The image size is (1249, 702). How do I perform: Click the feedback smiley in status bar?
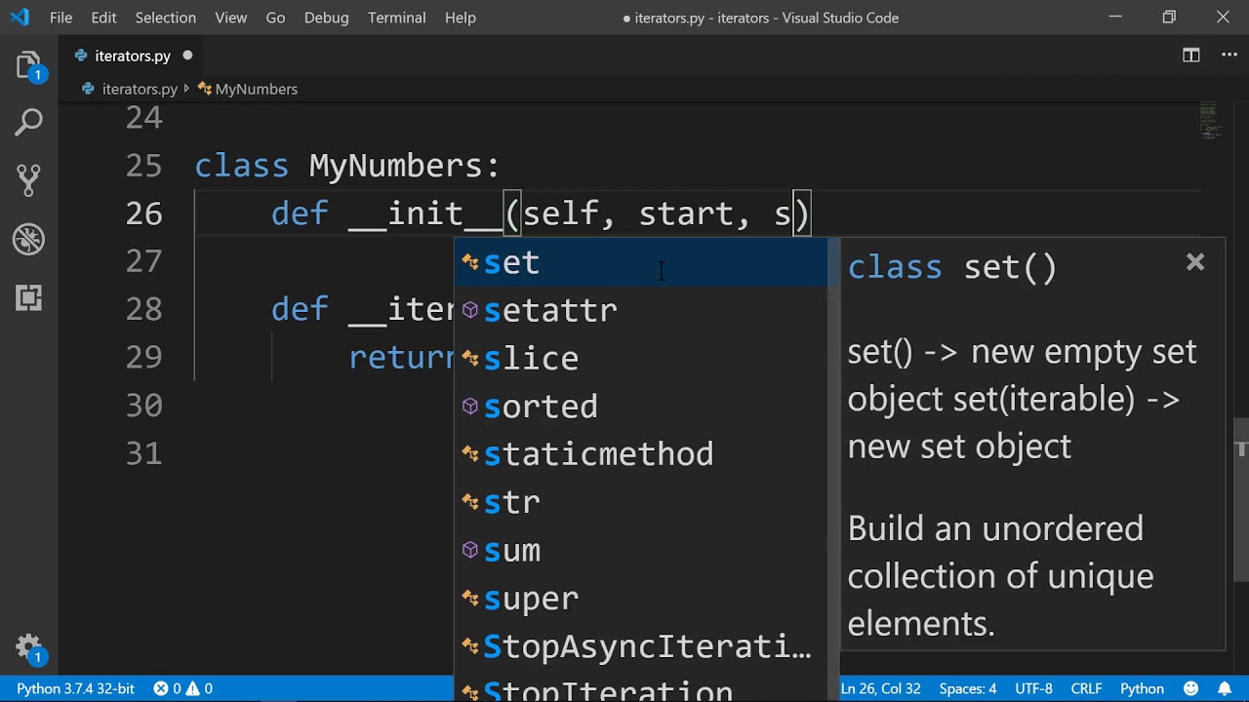[1190, 688]
